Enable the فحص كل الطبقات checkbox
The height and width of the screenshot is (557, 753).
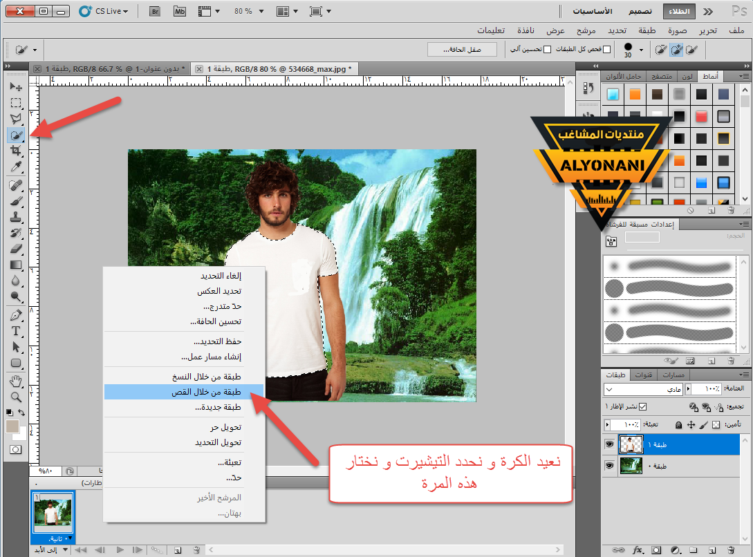pyautogui.click(x=606, y=50)
